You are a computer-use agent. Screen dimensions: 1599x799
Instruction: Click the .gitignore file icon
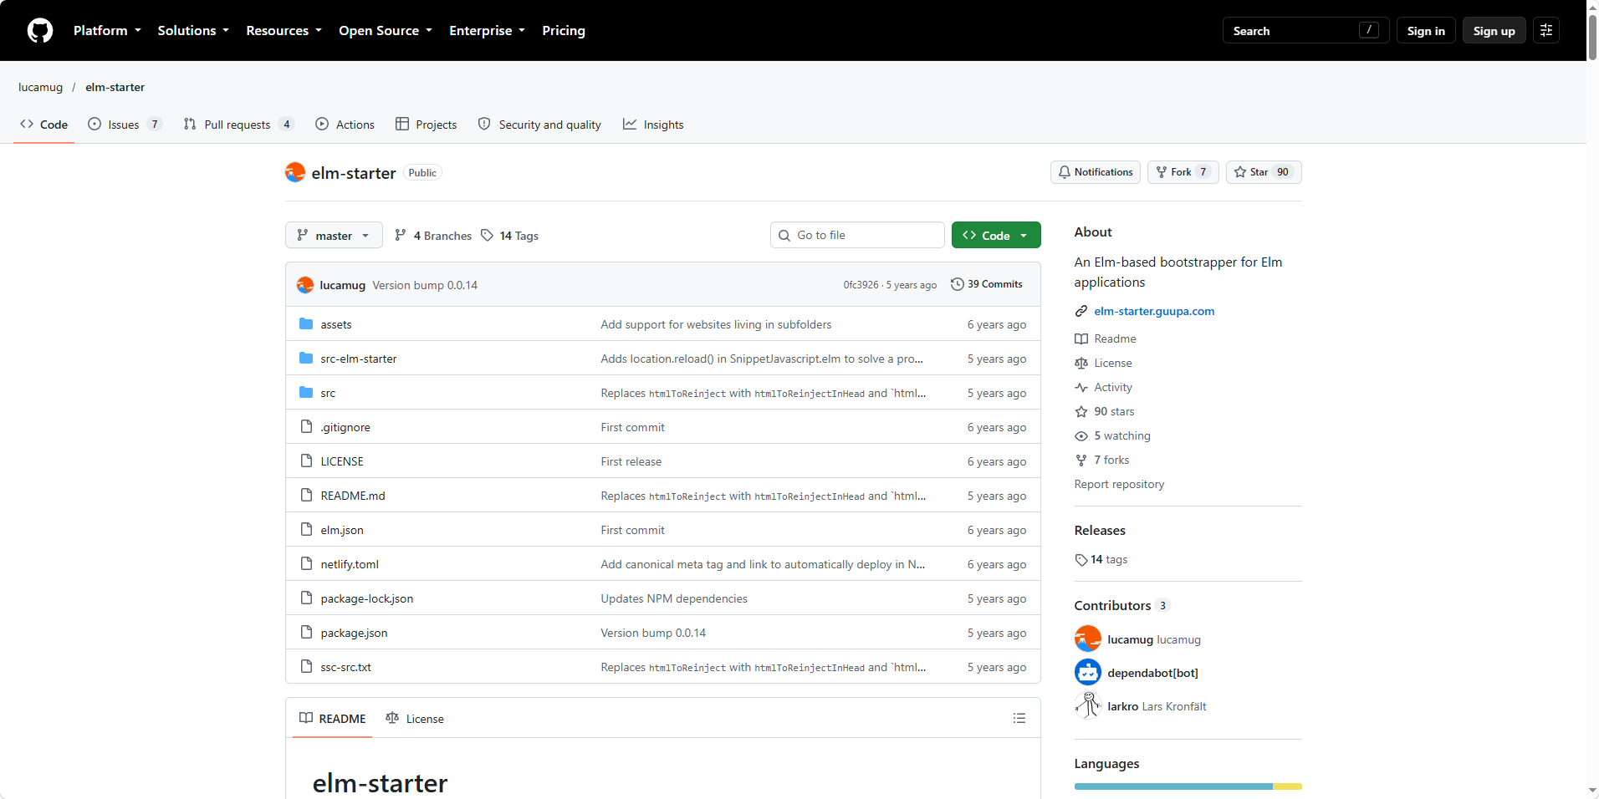306,426
